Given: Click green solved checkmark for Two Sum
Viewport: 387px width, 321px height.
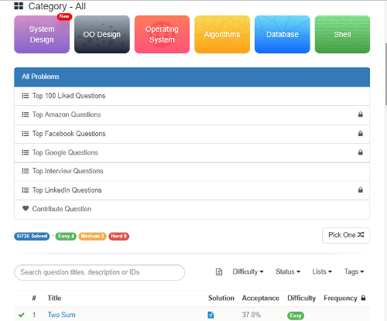Looking at the screenshot, I should pyautogui.click(x=22, y=315).
